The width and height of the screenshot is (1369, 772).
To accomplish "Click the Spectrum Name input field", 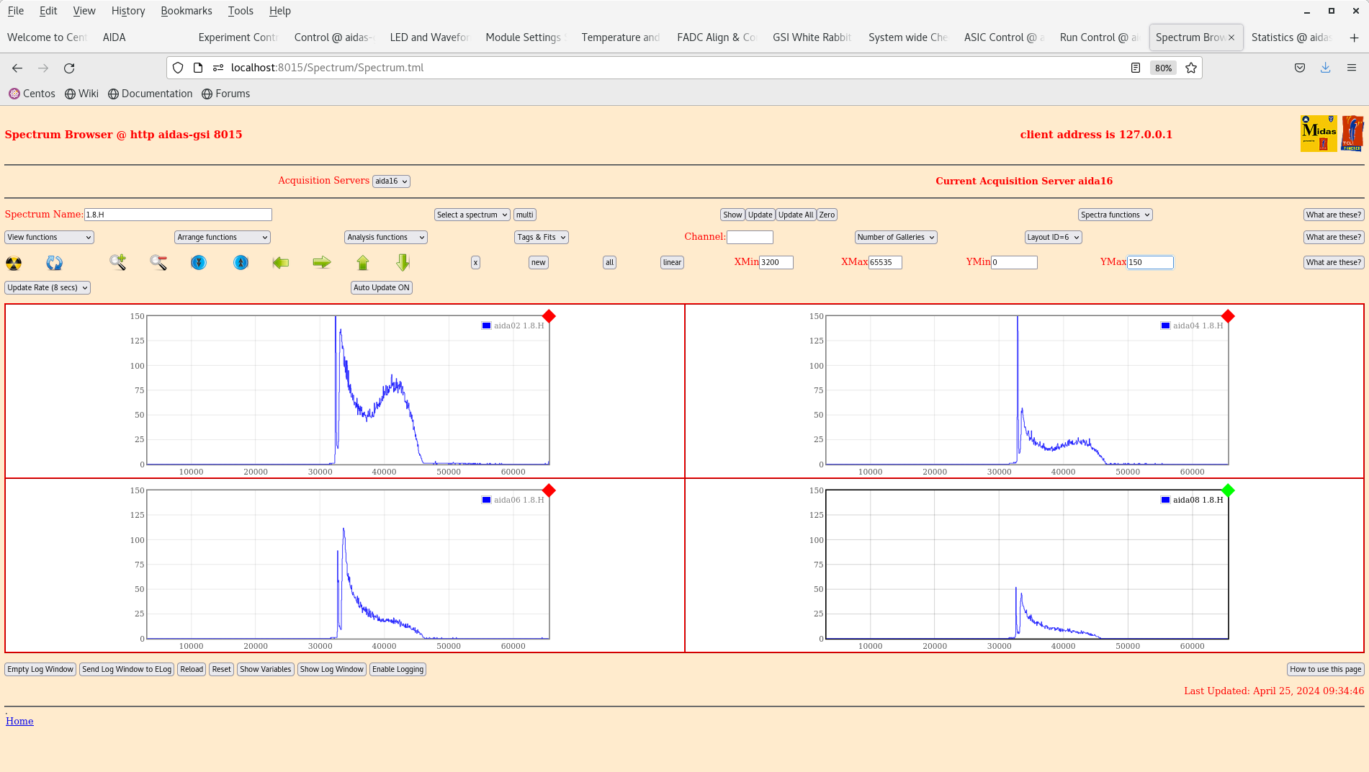I will 178,215.
